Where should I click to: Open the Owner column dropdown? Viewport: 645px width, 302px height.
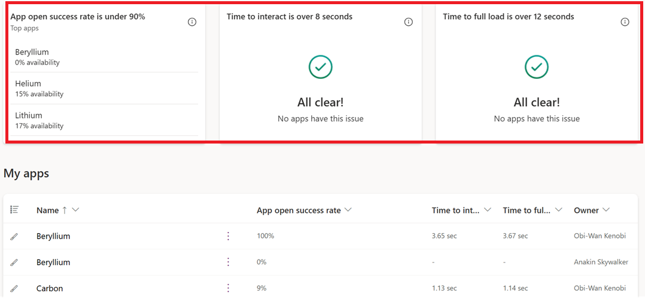click(606, 210)
